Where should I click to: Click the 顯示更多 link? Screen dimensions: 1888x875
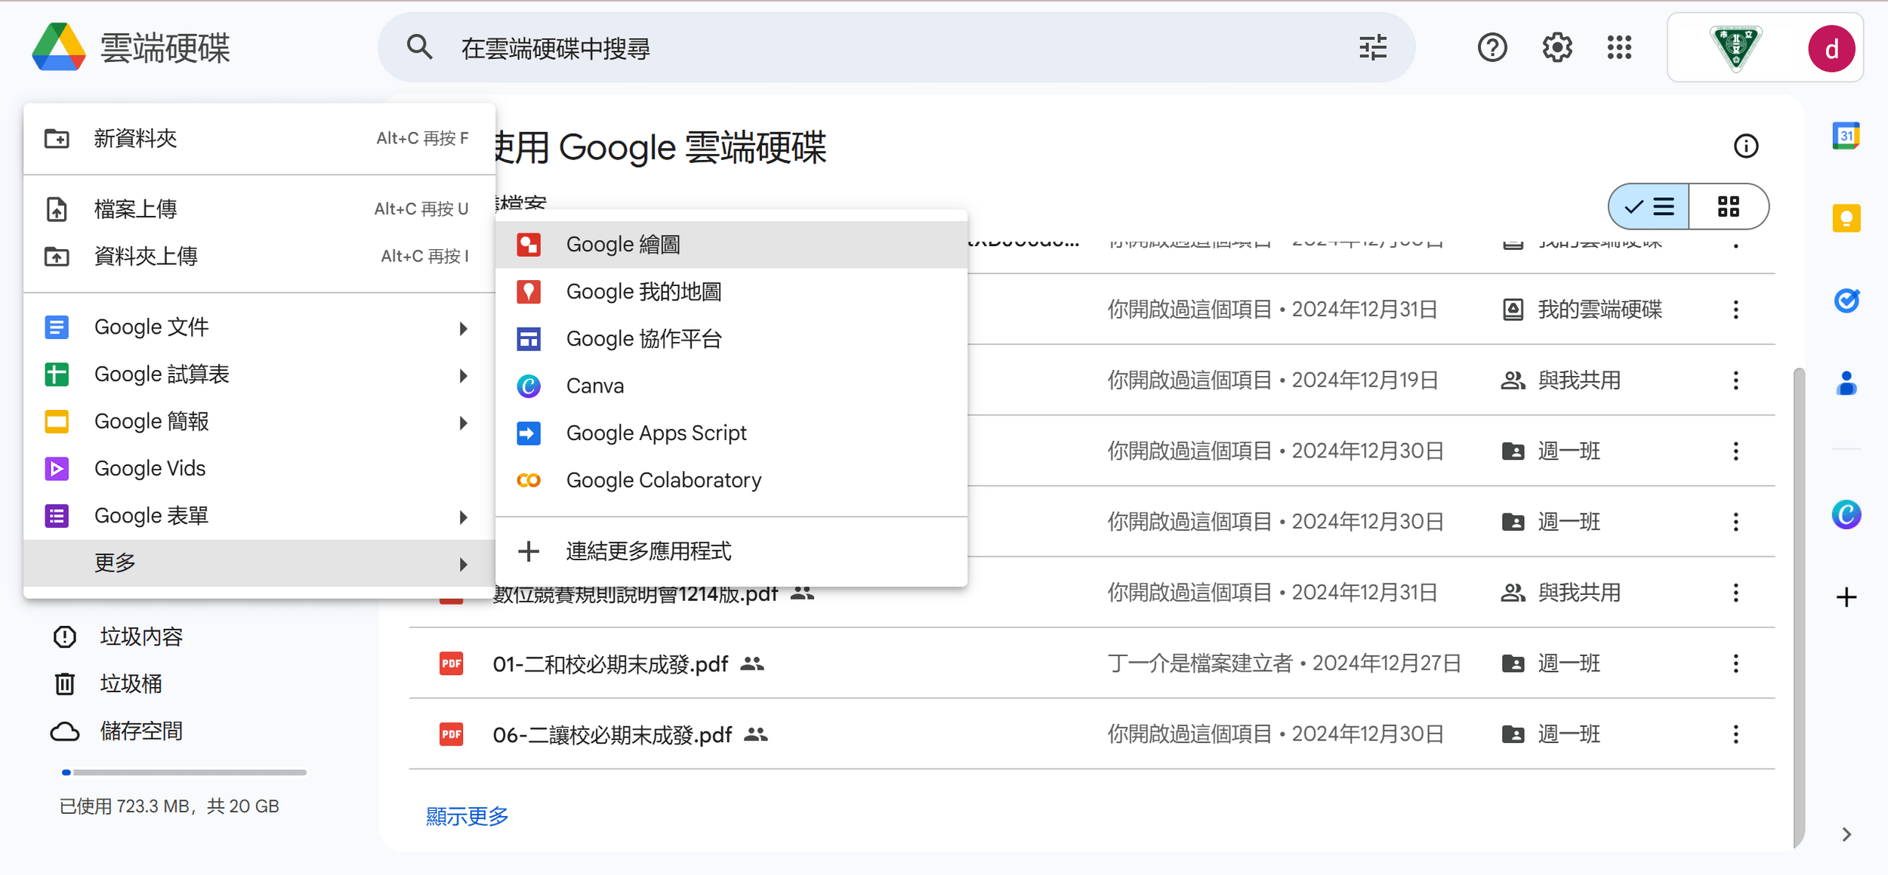pos(467,816)
